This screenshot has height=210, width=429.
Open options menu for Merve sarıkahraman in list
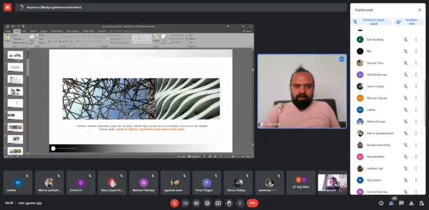416,133
